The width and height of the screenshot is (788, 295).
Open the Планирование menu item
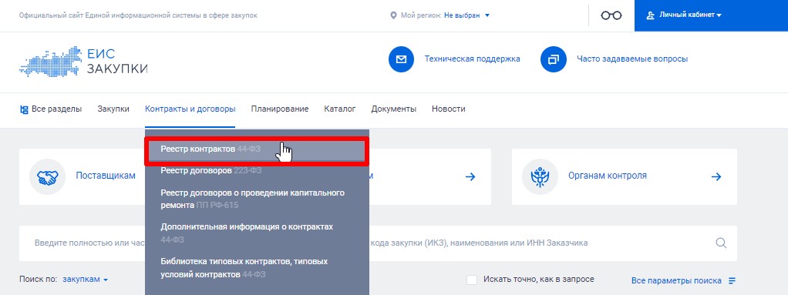pyautogui.click(x=280, y=109)
